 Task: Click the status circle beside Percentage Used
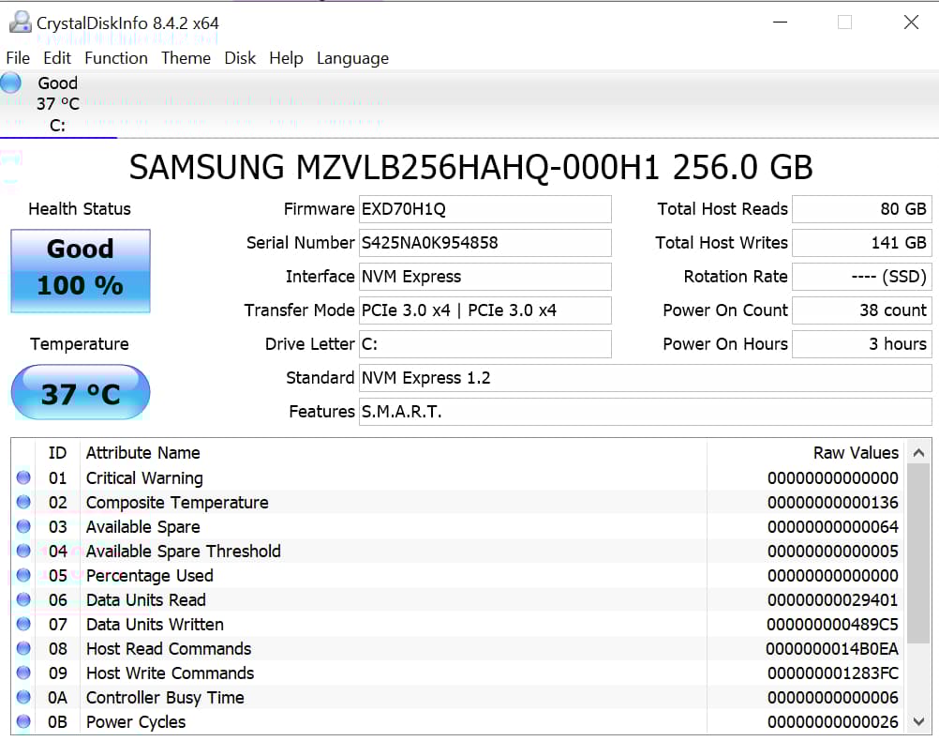point(23,575)
